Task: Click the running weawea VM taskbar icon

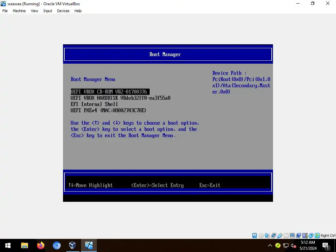Action: [89, 245]
